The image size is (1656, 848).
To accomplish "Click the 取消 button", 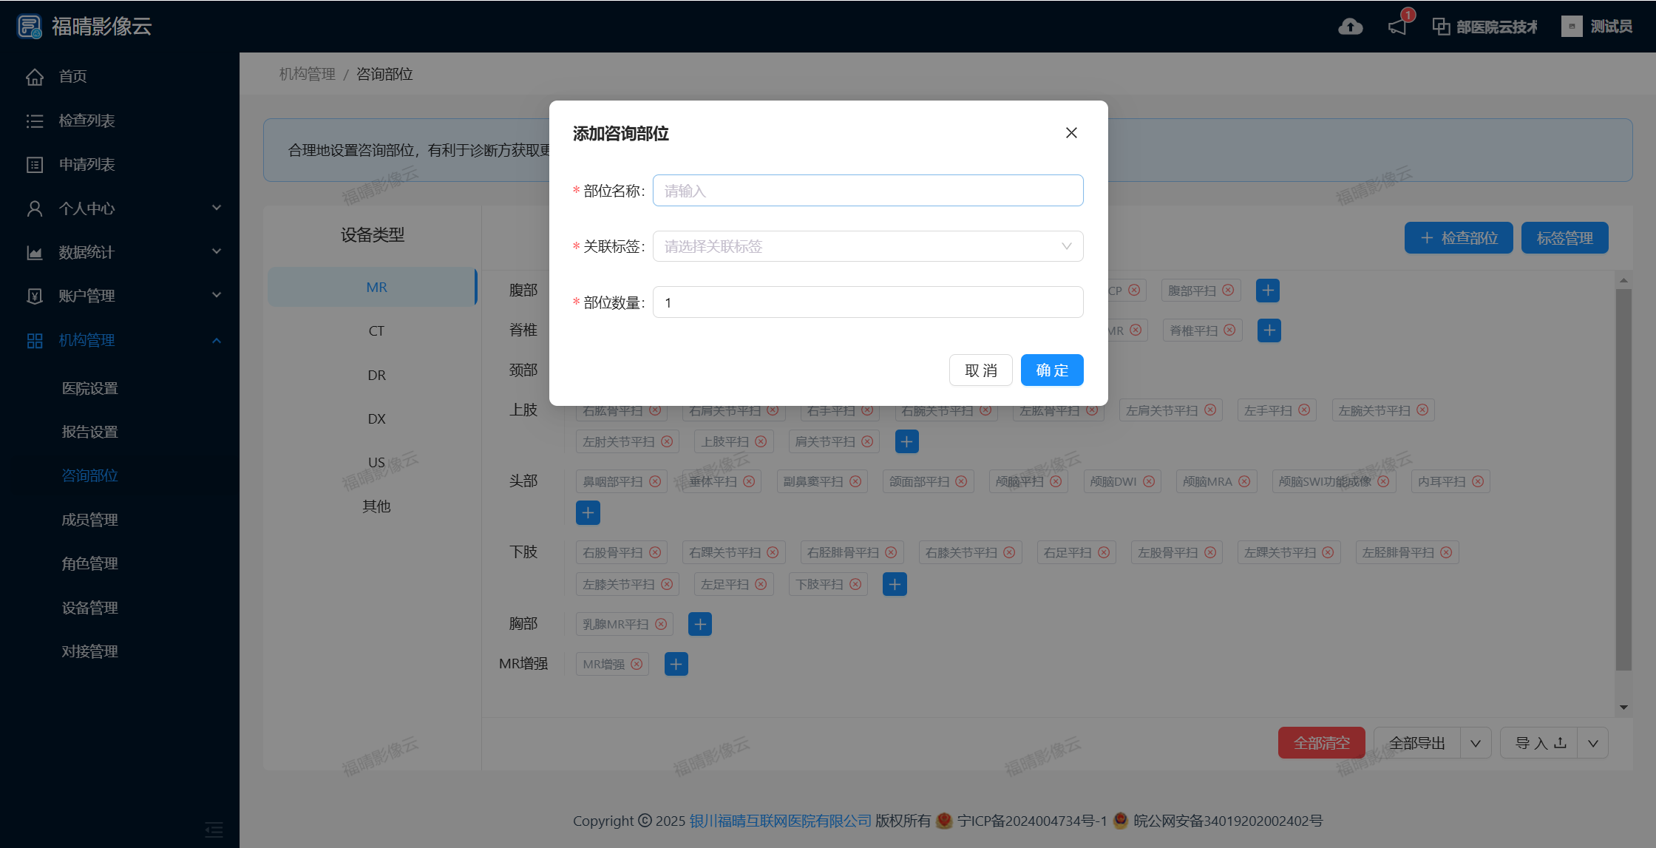I will [x=980, y=370].
